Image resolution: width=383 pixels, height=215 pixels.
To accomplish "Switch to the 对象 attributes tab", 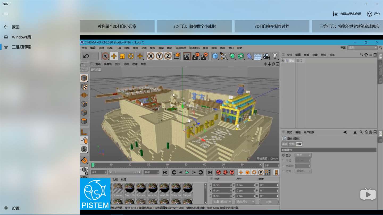I will pyautogui.click(x=299, y=144).
